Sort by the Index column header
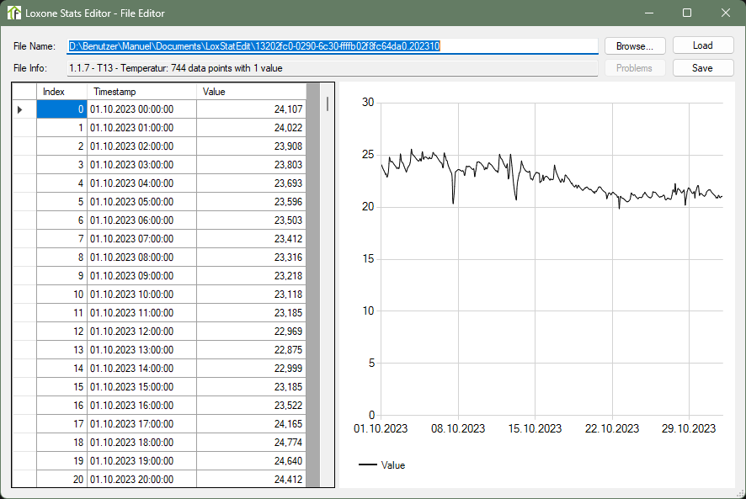This screenshot has height=499, width=746. point(61,92)
